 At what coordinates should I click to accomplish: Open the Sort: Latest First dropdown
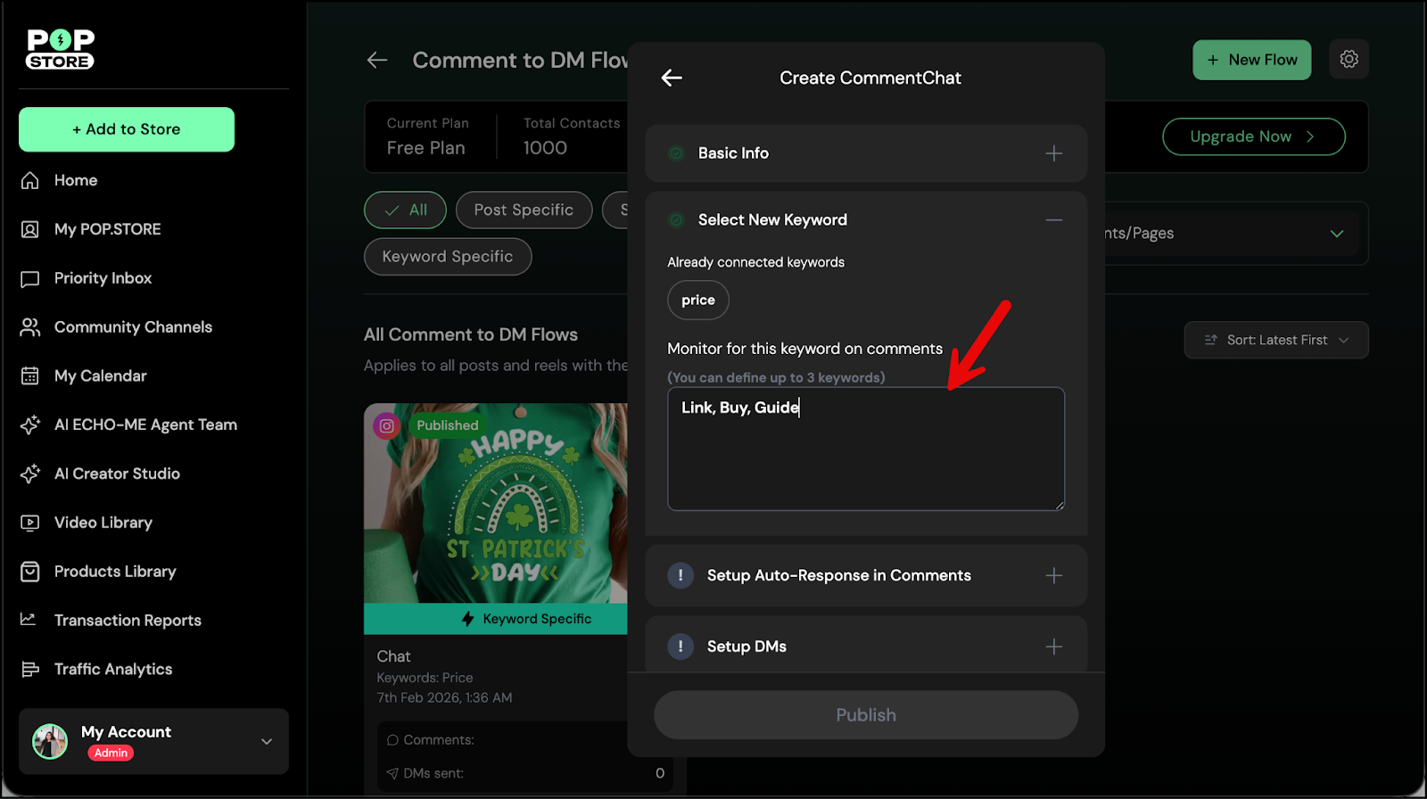coord(1275,341)
